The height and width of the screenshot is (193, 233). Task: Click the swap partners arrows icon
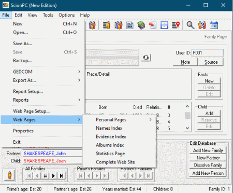tap(146, 58)
